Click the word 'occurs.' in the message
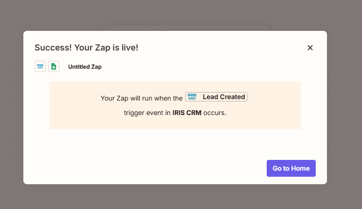The height and width of the screenshot is (209, 362). tap(215, 113)
